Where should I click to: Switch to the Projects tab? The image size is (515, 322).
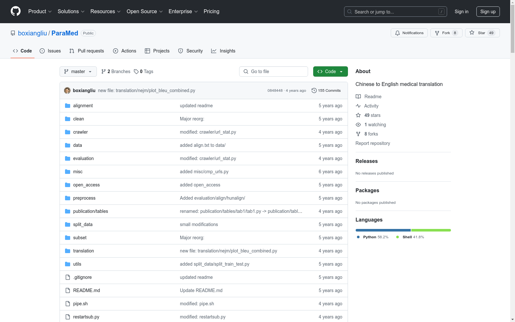(x=157, y=51)
